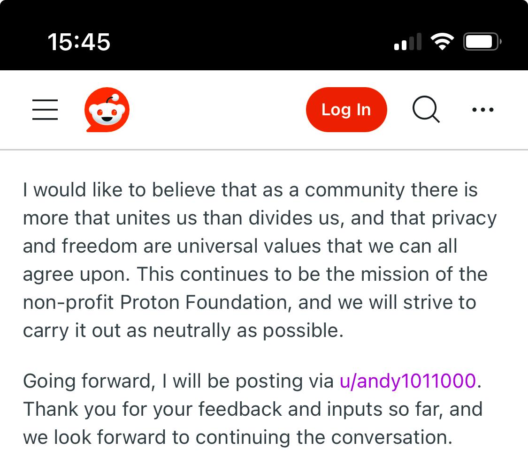Viewport: 528px width, 464px height.
Task: Click the "Thank you for your feedback" line
Action: tap(253, 409)
